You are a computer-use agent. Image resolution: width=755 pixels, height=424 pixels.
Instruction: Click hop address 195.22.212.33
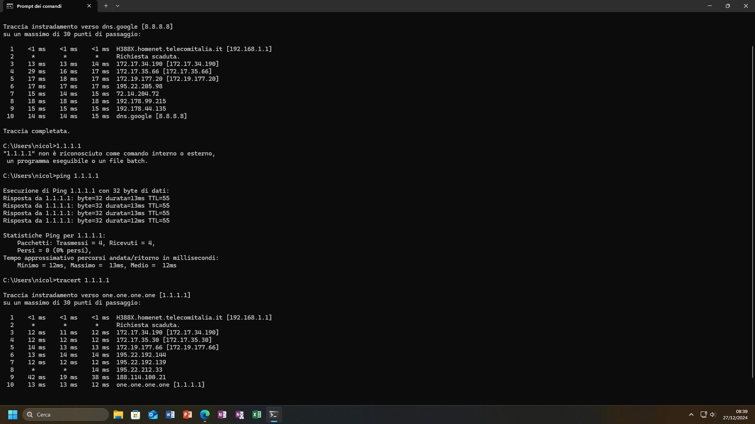pos(139,370)
